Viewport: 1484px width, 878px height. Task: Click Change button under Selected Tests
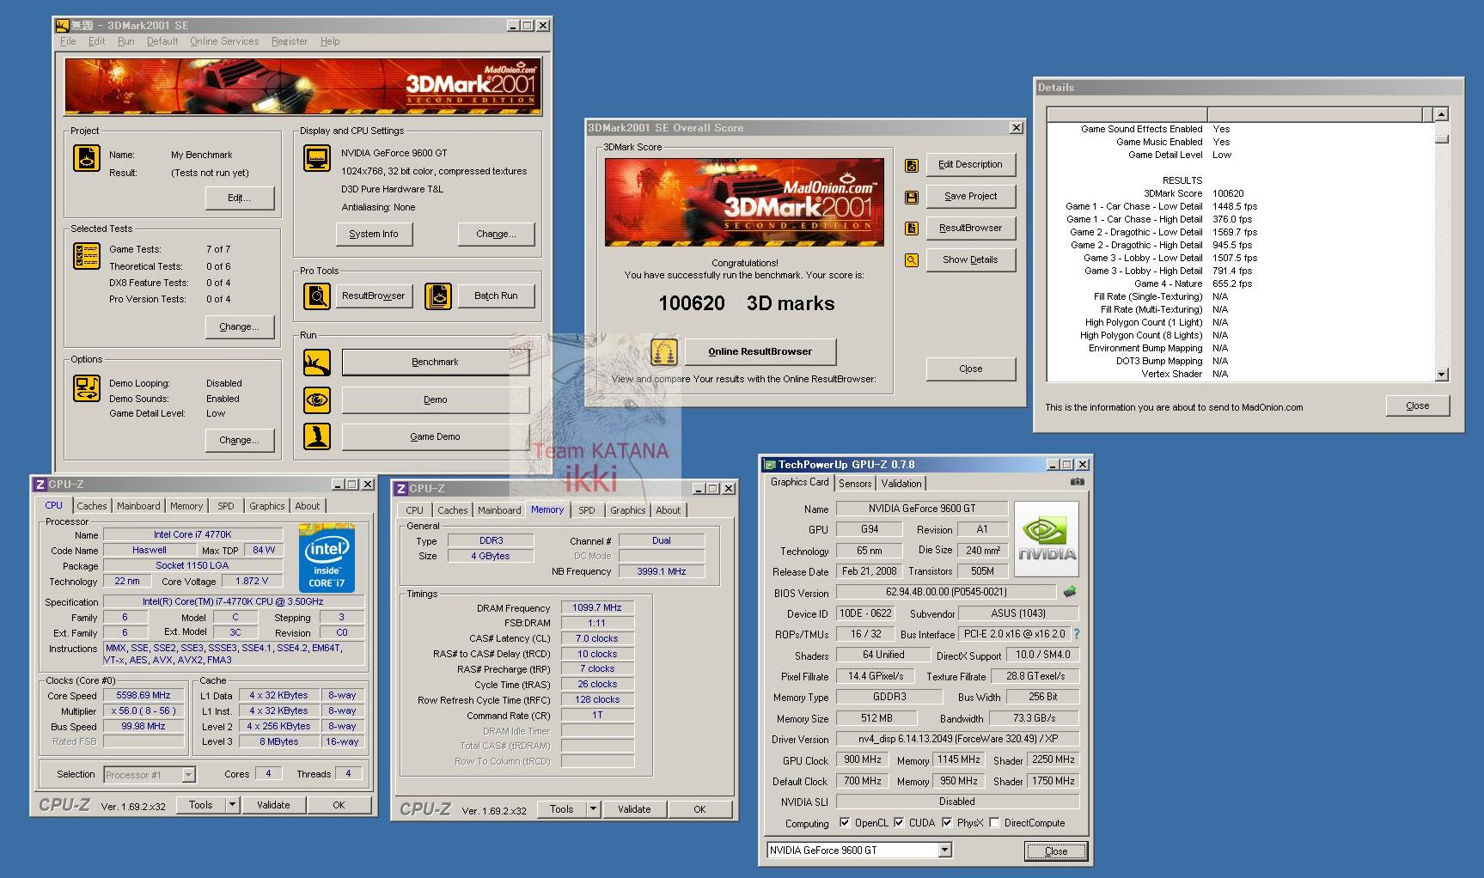[x=240, y=327]
